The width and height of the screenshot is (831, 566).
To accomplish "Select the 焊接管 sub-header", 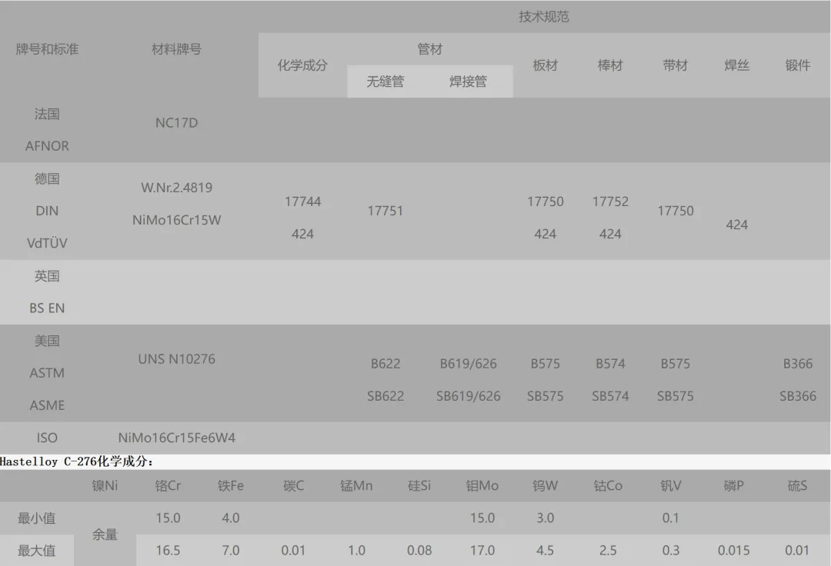I will (x=468, y=82).
